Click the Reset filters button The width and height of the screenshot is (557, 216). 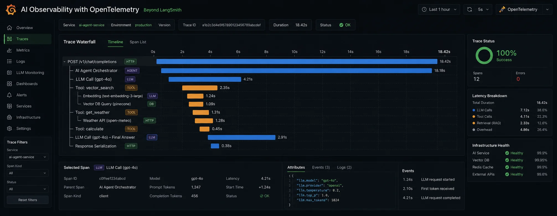coord(27,200)
